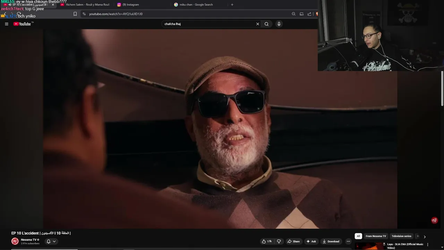Viewport: 444px width, 250px height.
Task: Click the Download button
Action: (331, 241)
